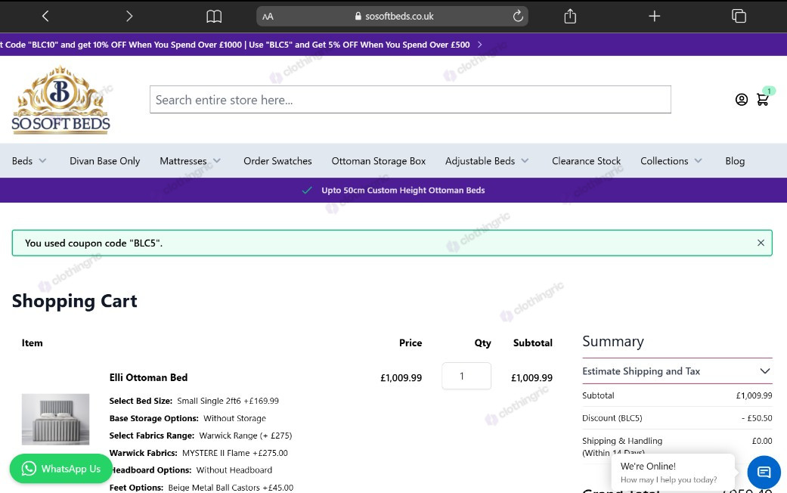Expand the Adjustable Beds chevron
This screenshot has width=787, height=493.
[525, 160]
